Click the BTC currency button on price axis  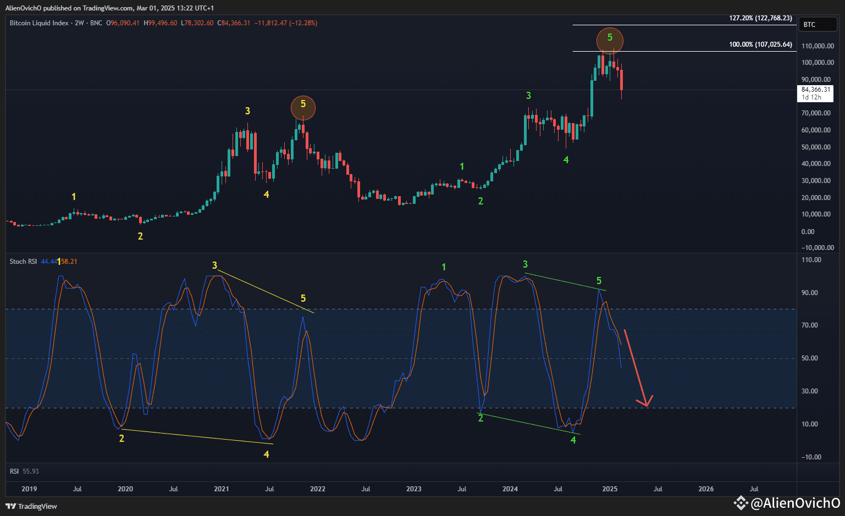pos(817,24)
